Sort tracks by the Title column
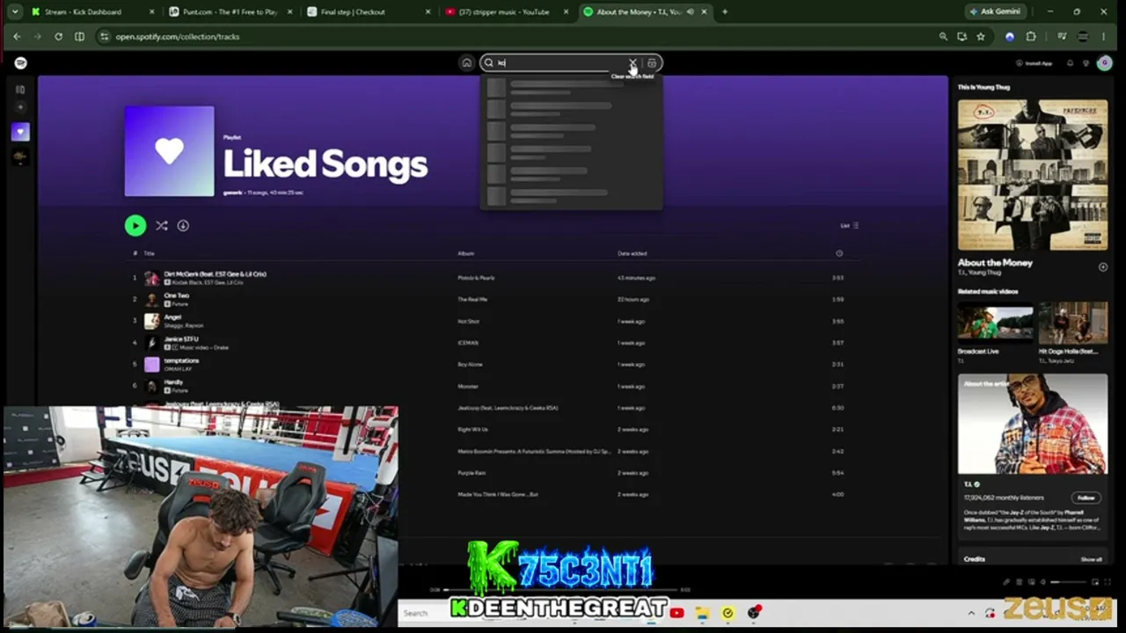Screen dimensions: 1126x633 (x=149, y=254)
